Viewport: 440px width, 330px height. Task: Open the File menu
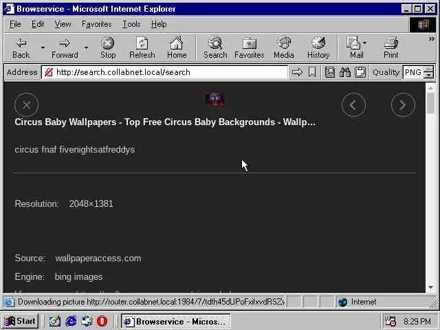pyautogui.click(x=15, y=25)
